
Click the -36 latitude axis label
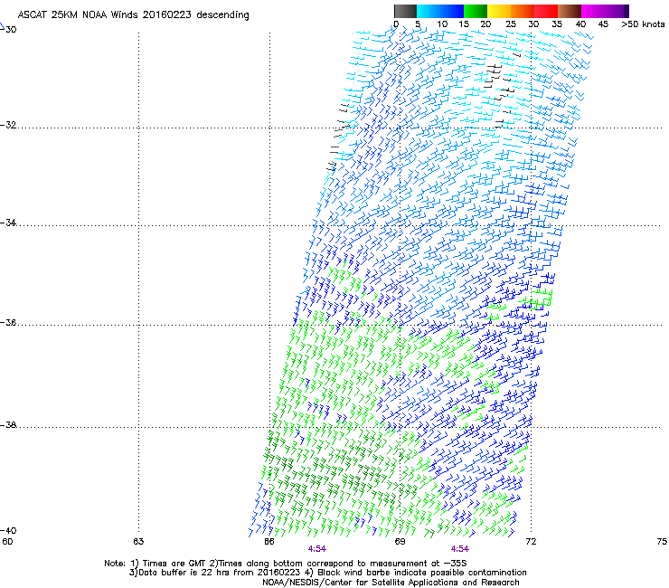pos(8,322)
